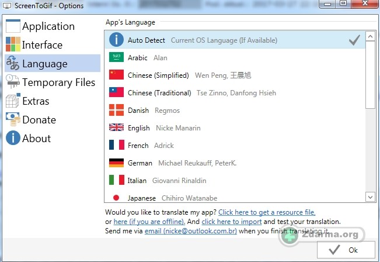This screenshot has width=380, height=262.
Task: Click the Language translation glyph icon
Action: 13,63
